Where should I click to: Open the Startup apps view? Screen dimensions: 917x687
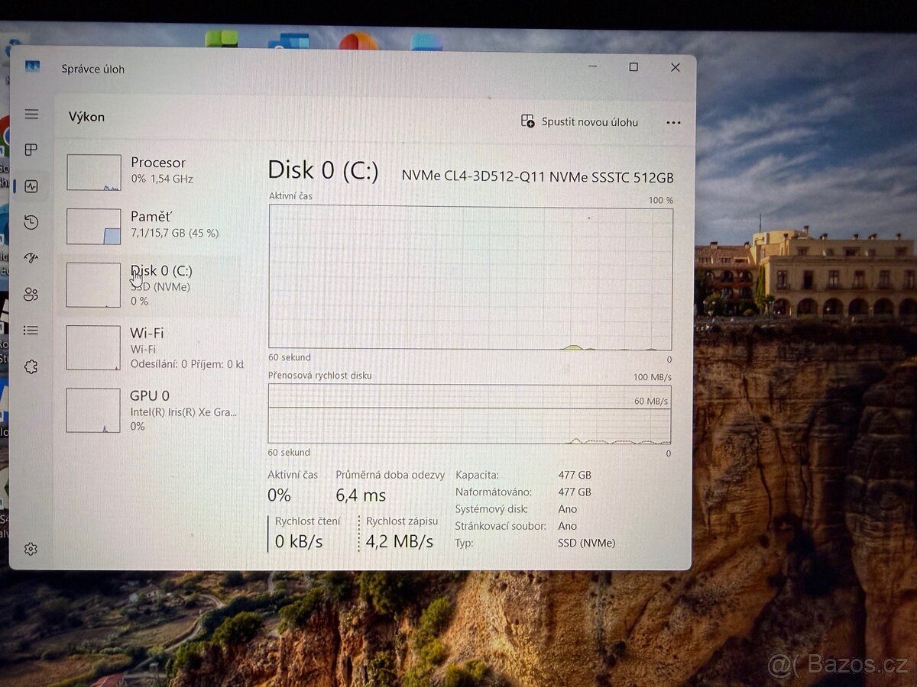coord(31,258)
